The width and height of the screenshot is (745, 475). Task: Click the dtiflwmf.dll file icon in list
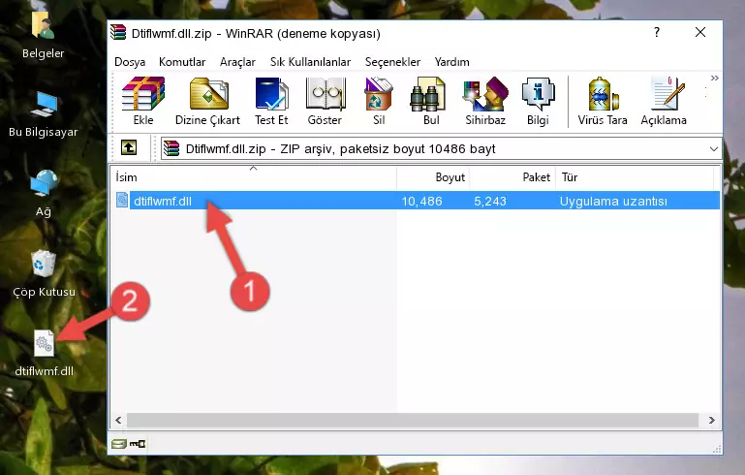pos(122,200)
